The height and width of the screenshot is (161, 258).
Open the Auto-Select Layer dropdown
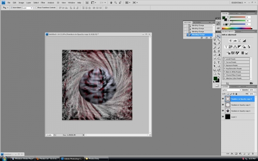(28, 8)
